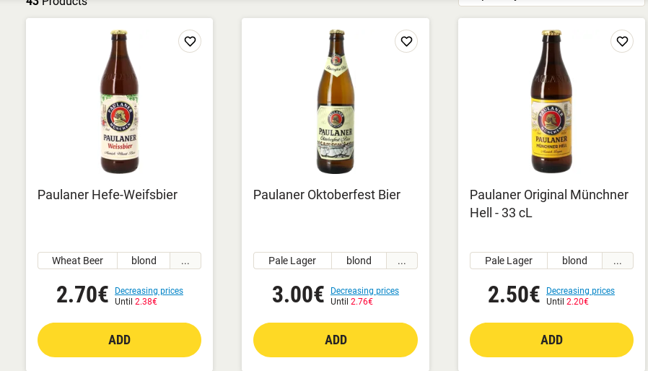This screenshot has height=371, width=648.
Task: Open Decreasing prices link under 2.70€
Action: (x=149, y=291)
